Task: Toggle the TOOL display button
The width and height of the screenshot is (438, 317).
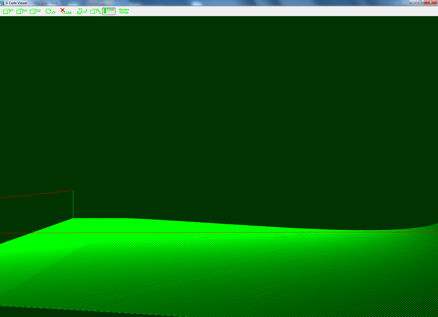Action: tap(109, 11)
